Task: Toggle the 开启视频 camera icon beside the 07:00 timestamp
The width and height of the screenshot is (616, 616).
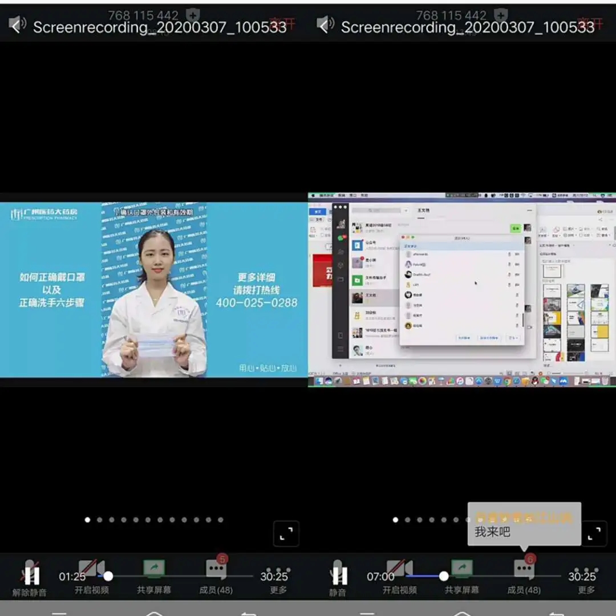Action: click(x=399, y=569)
